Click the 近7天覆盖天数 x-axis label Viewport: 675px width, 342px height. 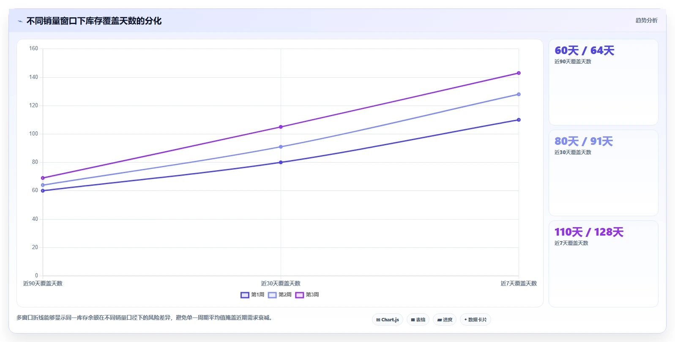519,283
